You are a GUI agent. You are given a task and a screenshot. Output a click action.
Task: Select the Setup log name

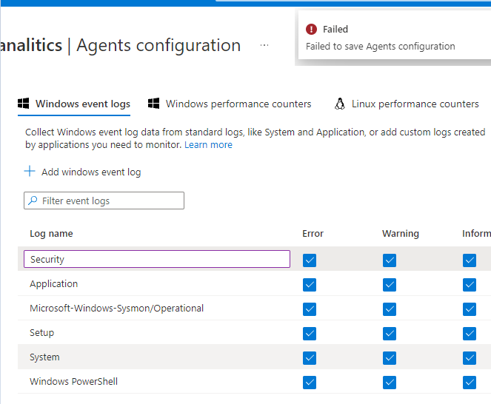[41, 333]
